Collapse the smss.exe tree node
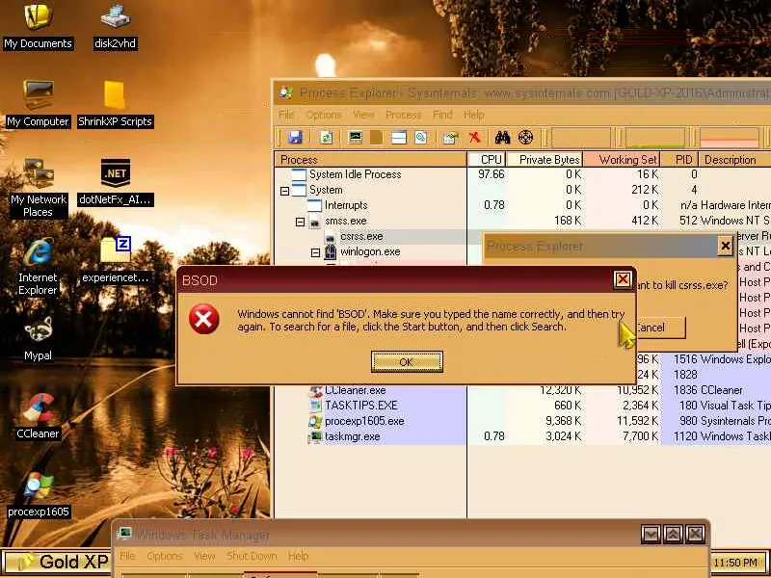Viewport: 771px width, 578px height. pyautogui.click(x=300, y=222)
